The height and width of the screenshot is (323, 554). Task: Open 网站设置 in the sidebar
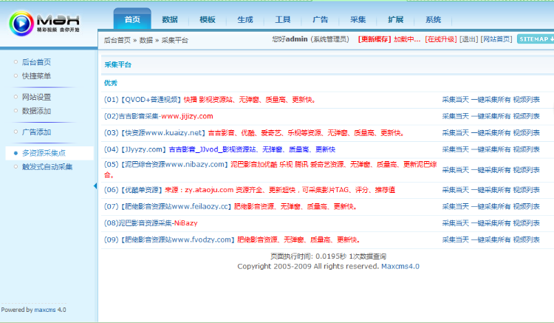[36, 97]
